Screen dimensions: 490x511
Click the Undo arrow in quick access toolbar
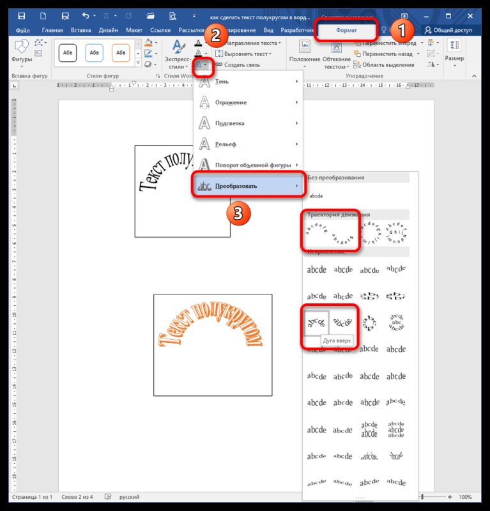pos(86,15)
